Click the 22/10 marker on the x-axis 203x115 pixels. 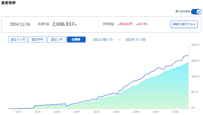click(18, 111)
